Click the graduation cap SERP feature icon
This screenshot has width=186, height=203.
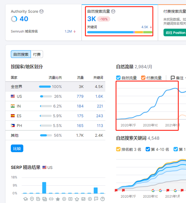click(25, 199)
